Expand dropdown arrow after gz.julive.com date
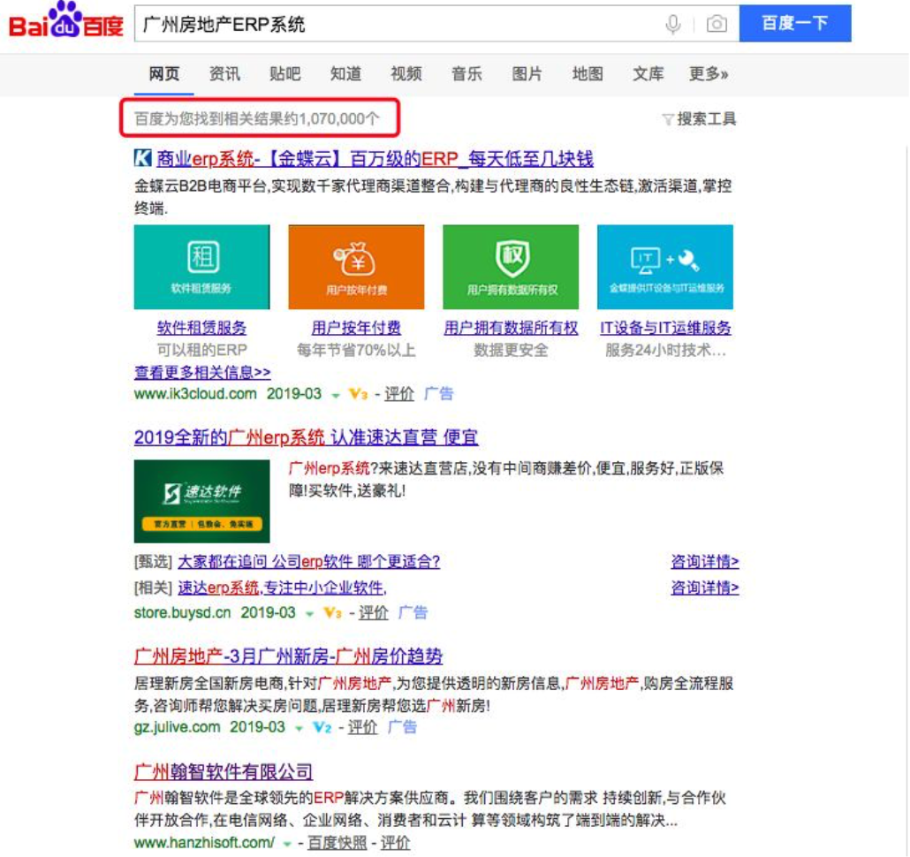910x857 pixels. point(299,729)
